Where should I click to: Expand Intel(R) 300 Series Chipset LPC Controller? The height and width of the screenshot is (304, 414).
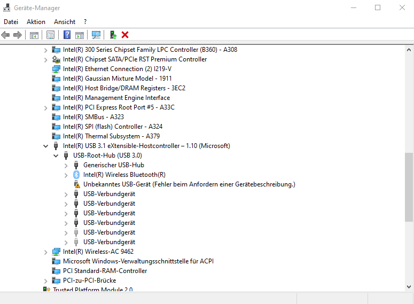[46, 50]
